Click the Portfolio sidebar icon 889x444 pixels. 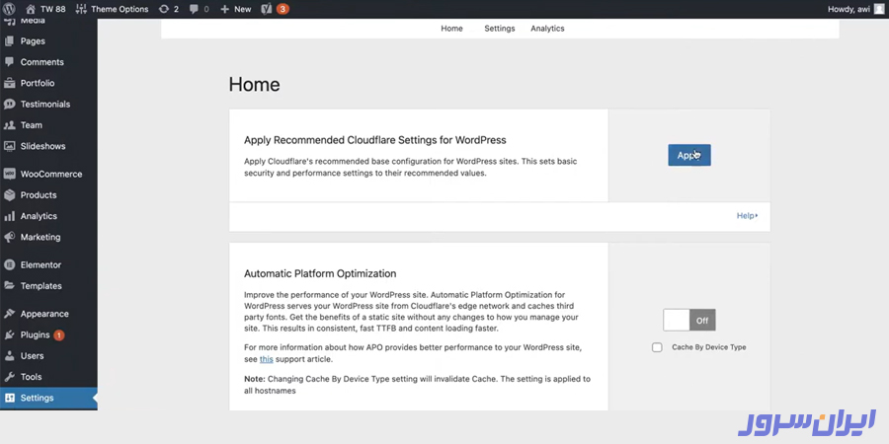tap(9, 83)
